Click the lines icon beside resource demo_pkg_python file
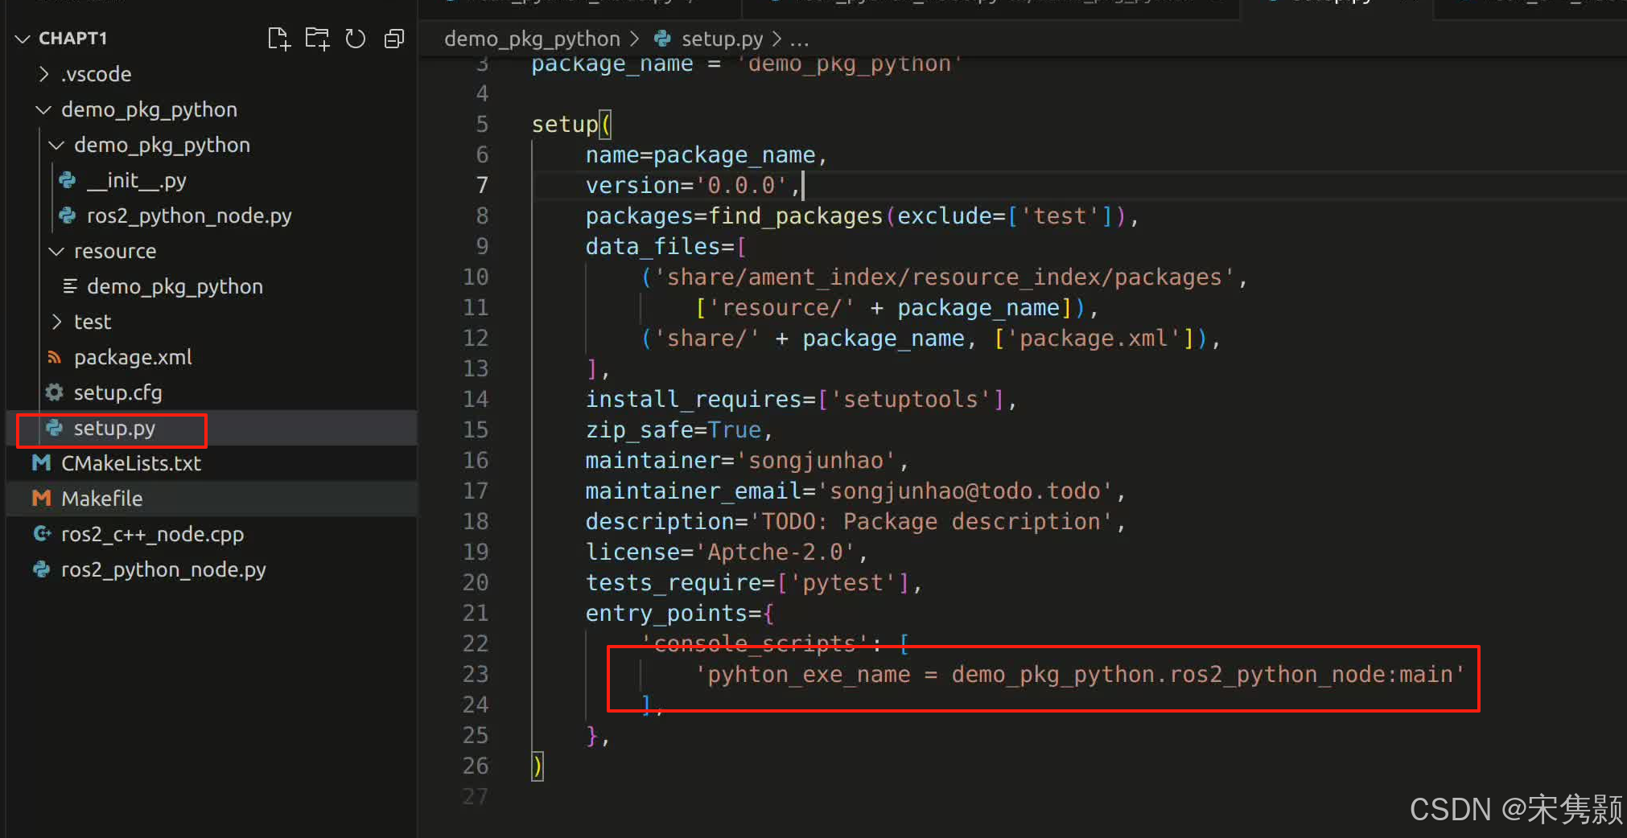The width and height of the screenshot is (1627, 838). point(70,286)
